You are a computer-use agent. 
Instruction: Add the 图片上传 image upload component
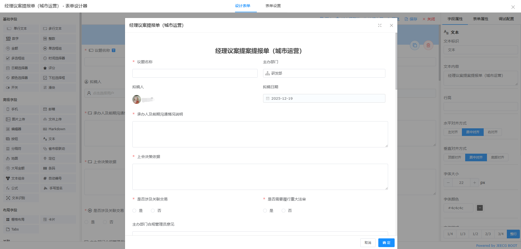click(x=21, y=119)
